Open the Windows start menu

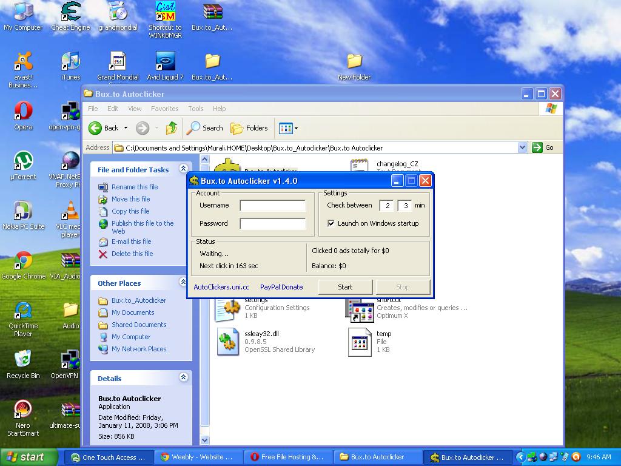click(x=29, y=458)
